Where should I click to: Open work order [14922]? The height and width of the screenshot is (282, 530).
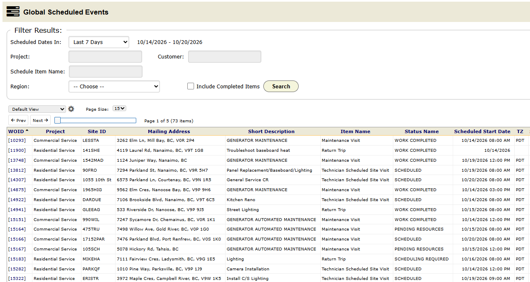[x=17, y=199]
